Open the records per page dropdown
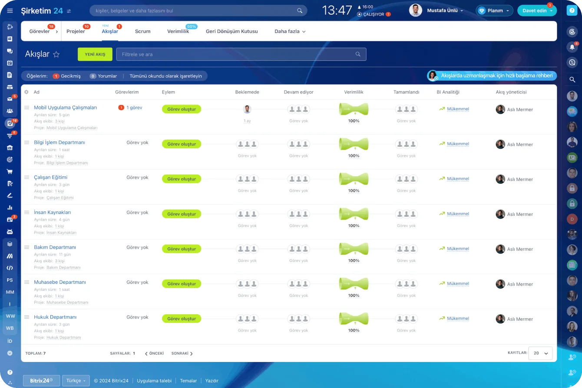The width and height of the screenshot is (582, 388). click(x=541, y=353)
